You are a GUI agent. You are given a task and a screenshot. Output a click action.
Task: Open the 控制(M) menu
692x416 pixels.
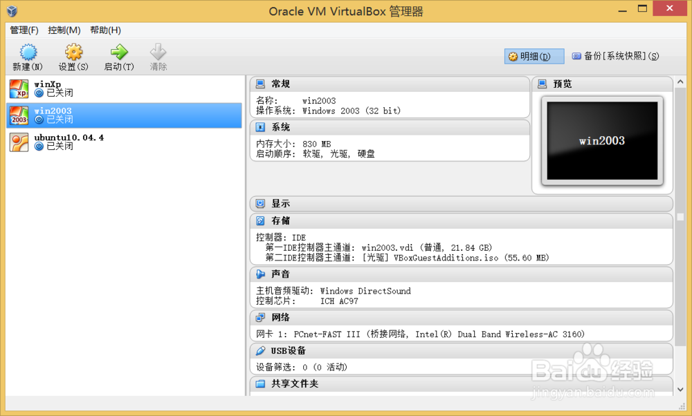64,30
